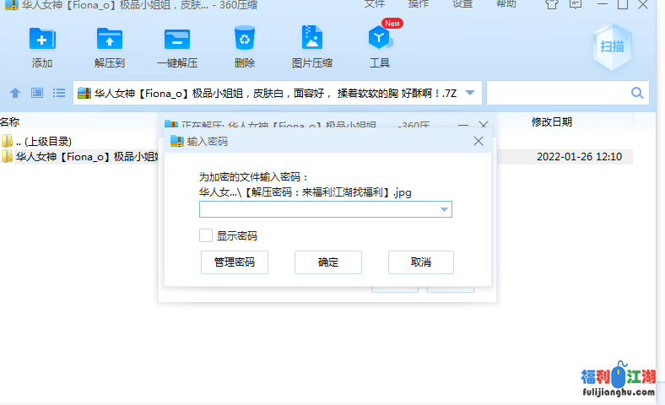This screenshot has height=405, width=665.
Task: Open the 图片压缩 image compression tool
Action: click(x=311, y=39)
